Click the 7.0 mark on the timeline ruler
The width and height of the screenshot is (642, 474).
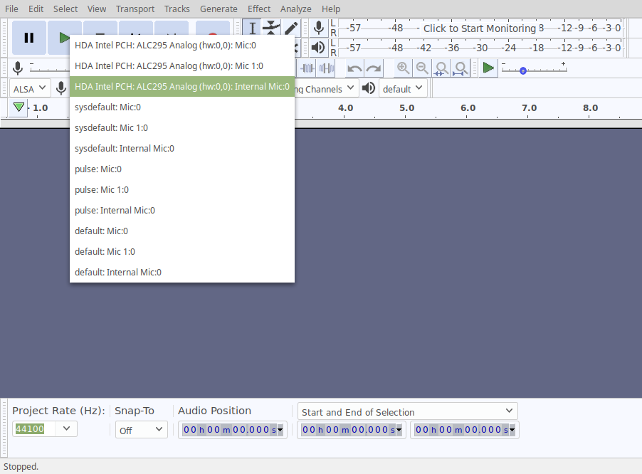point(529,108)
